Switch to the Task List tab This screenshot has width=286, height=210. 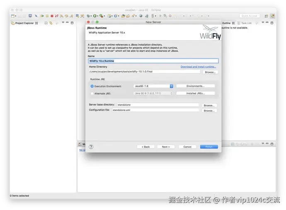click(x=245, y=23)
